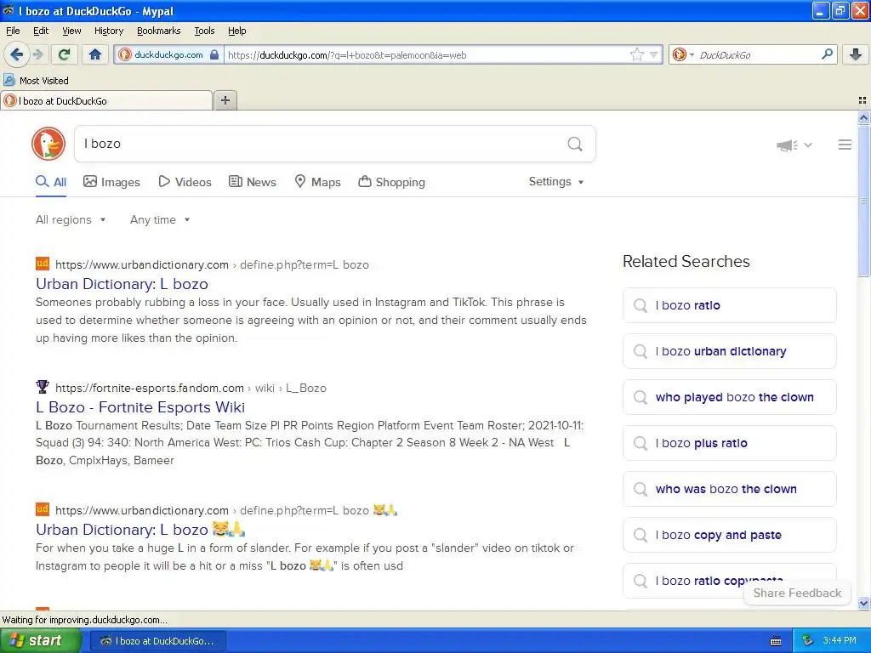Image resolution: width=871 pixels, height=653 pixels.
Task: Open the Edit menu
Action: coord(41,31)
